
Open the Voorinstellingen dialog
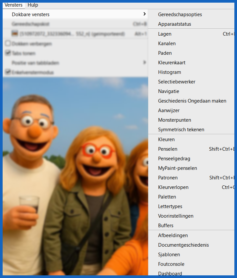click(x=191, y=216)
